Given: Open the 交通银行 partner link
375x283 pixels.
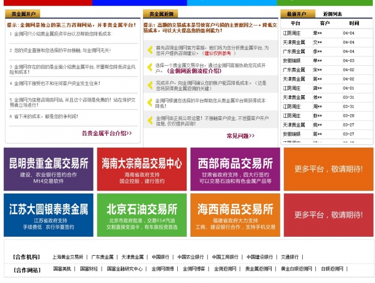Looking at the screenshot, I should coord(290,257).
